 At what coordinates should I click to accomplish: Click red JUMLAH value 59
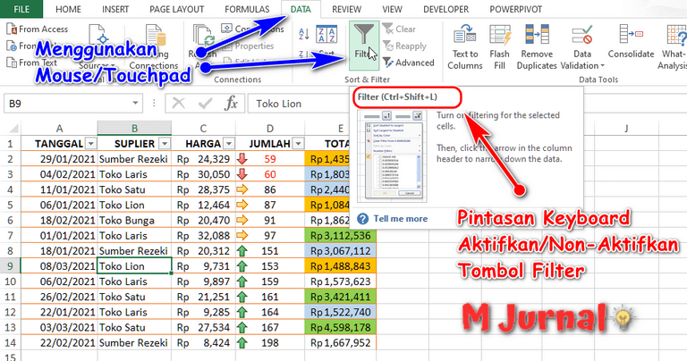270,159
